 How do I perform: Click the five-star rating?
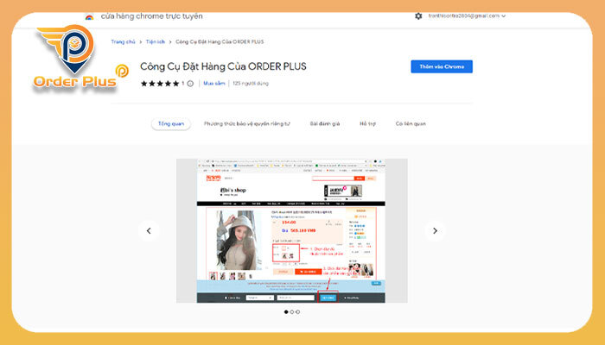[160, 84]
